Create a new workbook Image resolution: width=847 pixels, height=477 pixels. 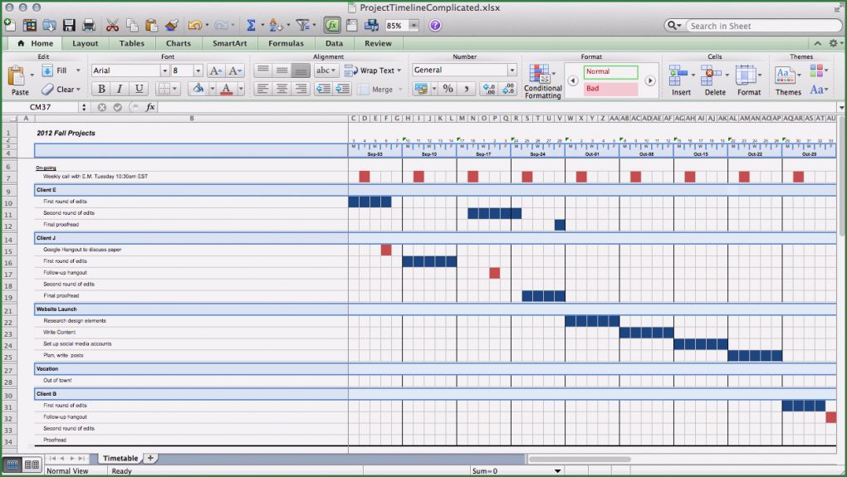pyautogui.click(x=10, y=25)
